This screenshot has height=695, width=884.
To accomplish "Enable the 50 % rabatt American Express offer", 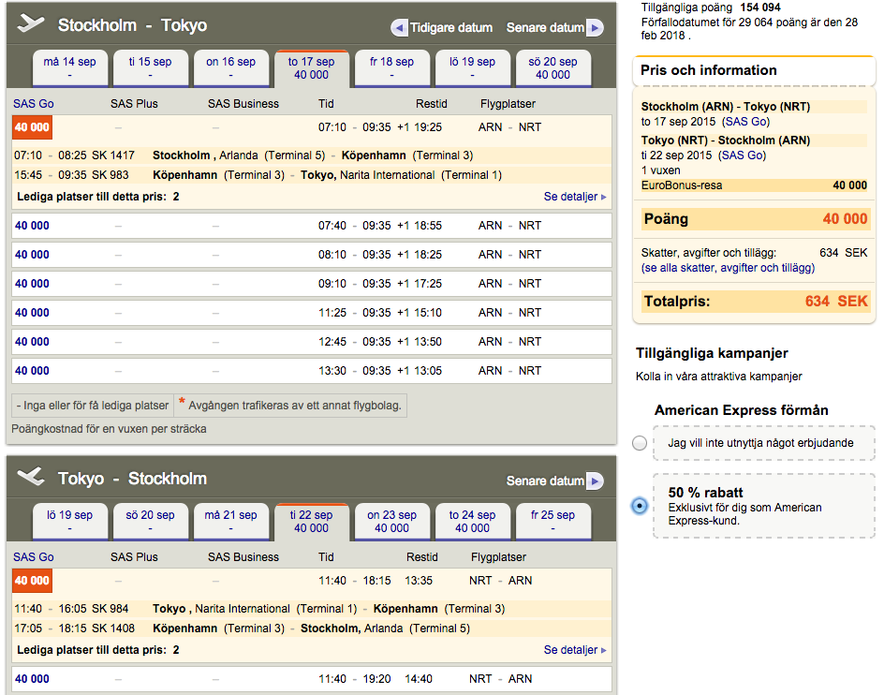I will (x=639, y=505).
